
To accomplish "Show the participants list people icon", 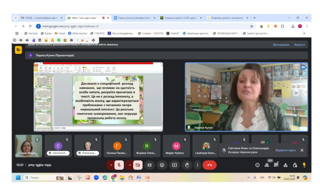I will [267, 165].
